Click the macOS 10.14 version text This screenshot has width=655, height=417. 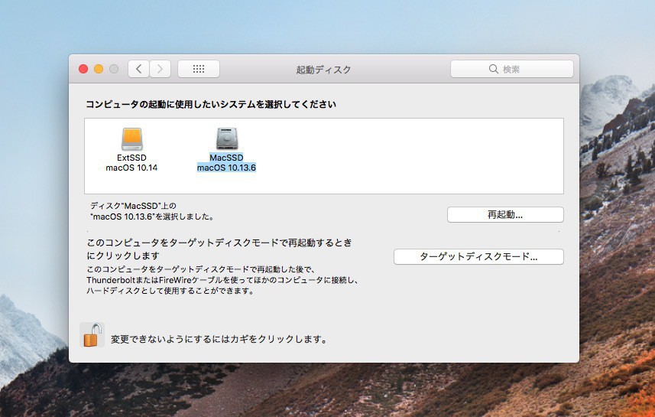[131, 168]
